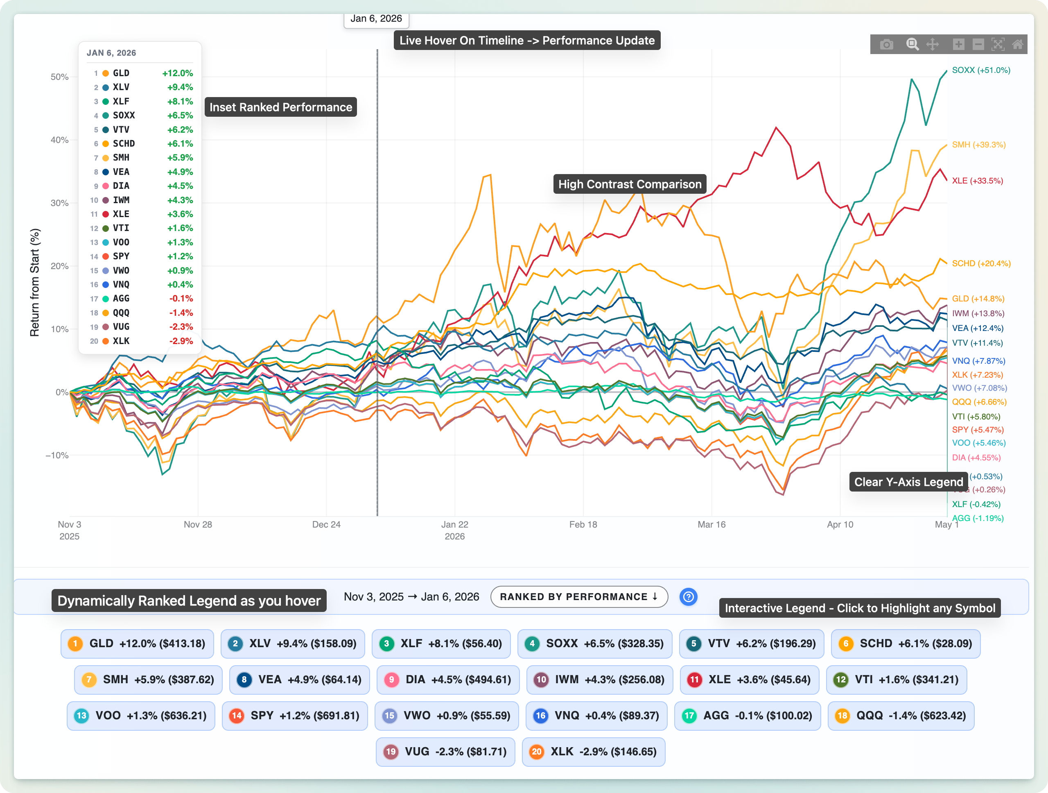Highlight GLD using its legend chip
The height and width of the screenshot is (793, 1048).
[x=137, y=643]
